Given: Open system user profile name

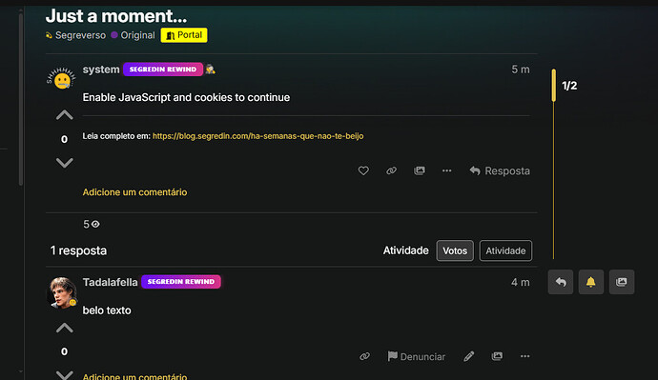Looking at the screenshot, I should click(x=101, y=70).
